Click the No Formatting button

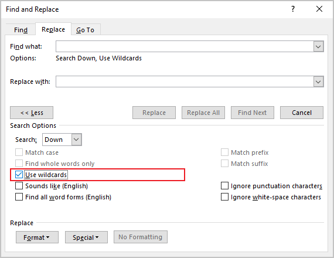click(x=141, y=237)
